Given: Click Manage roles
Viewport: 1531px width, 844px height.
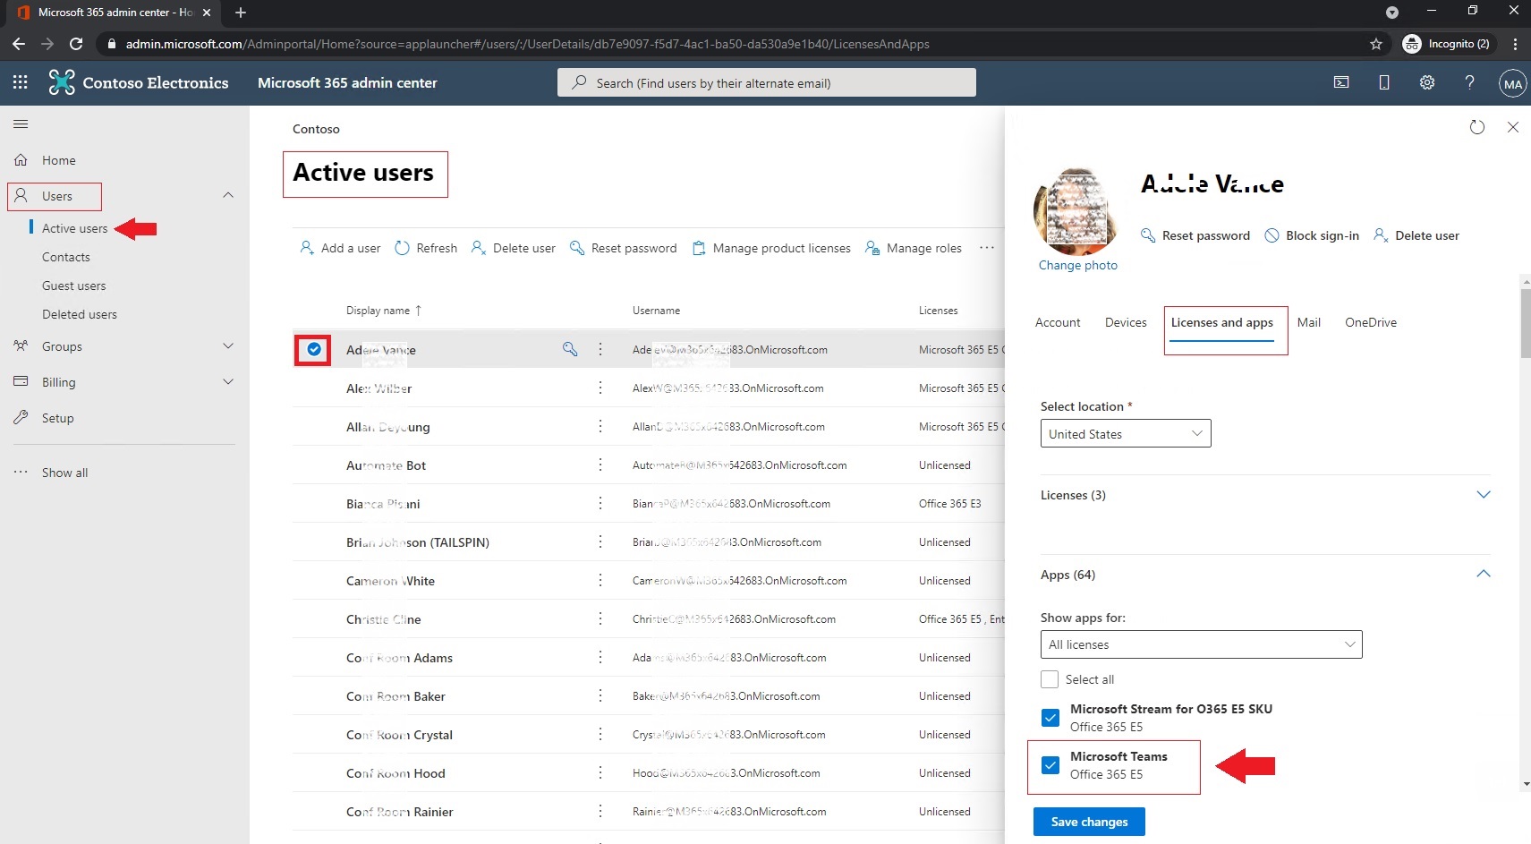Looking at the screenshot, I should click(x=914, y=248).
